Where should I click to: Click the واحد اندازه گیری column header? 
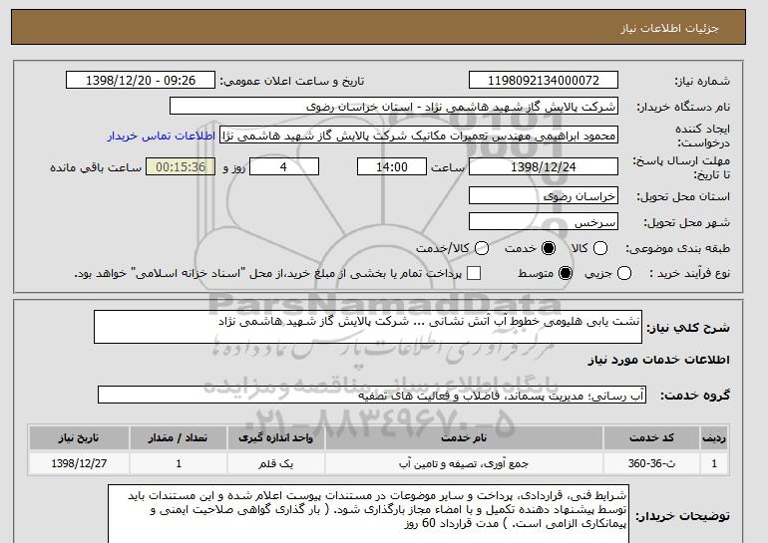(x=275, y=437)
